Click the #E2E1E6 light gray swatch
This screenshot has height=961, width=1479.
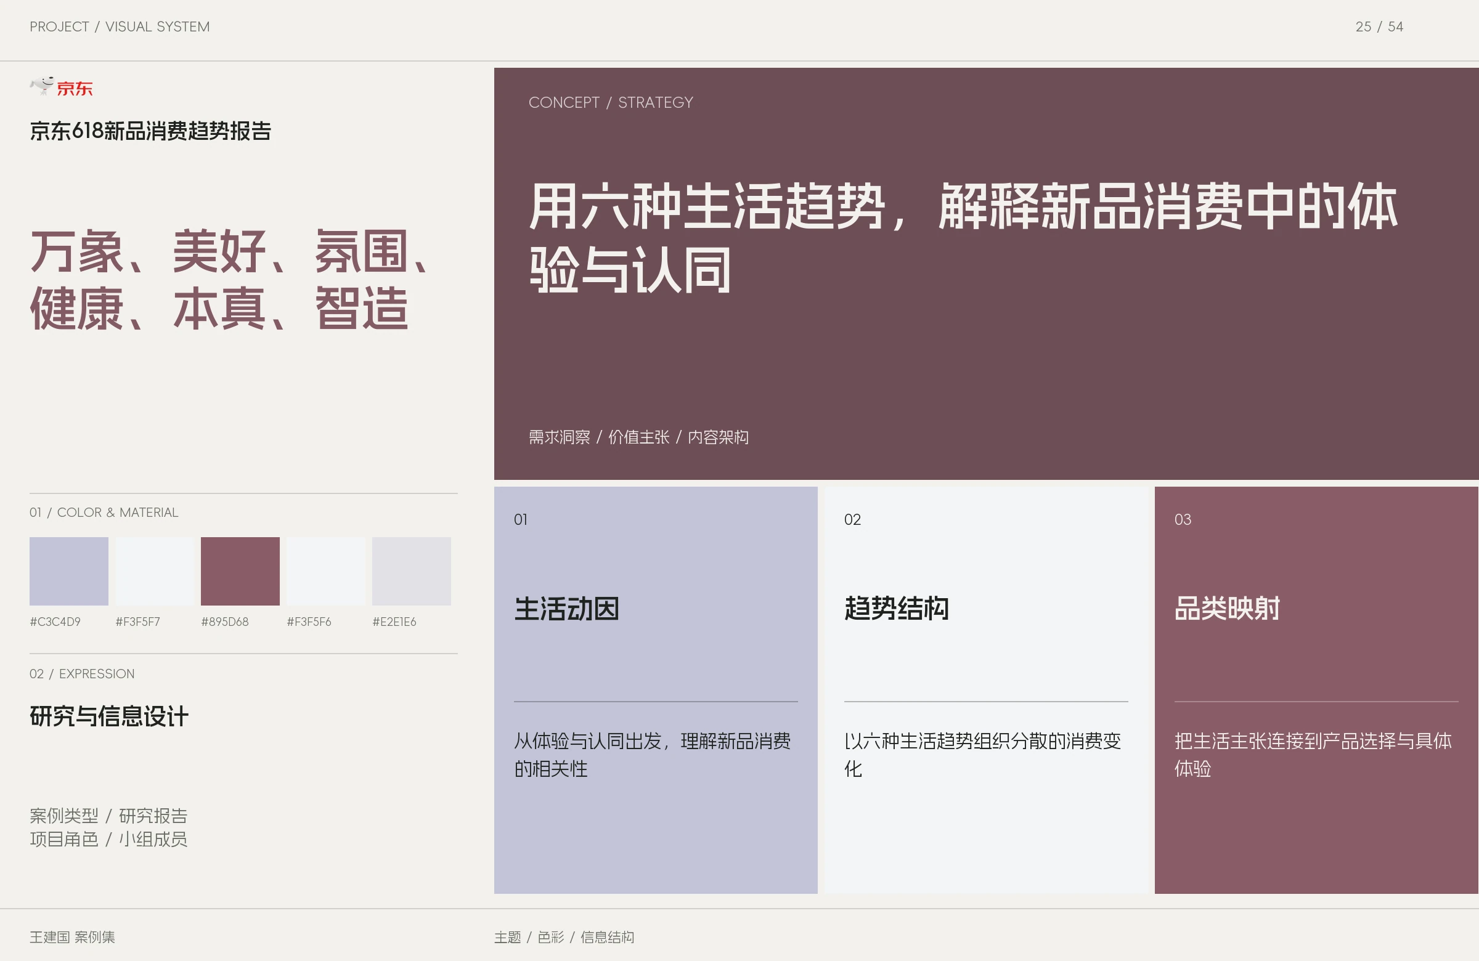pyautogui.click(x=412, y=571)
